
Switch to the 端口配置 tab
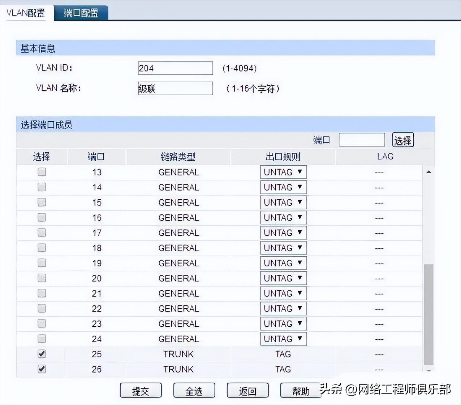tap(81, 12)
